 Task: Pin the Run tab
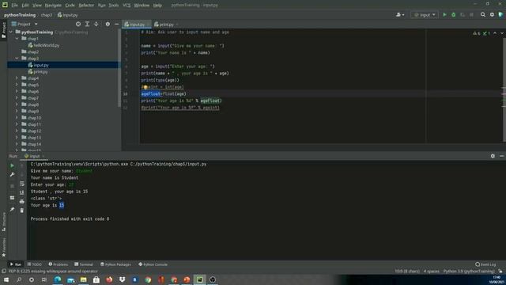(12, 209)
